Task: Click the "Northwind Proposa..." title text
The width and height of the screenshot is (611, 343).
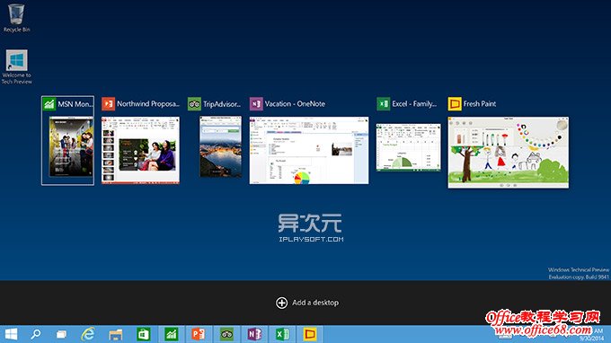Action: [148, 104]
